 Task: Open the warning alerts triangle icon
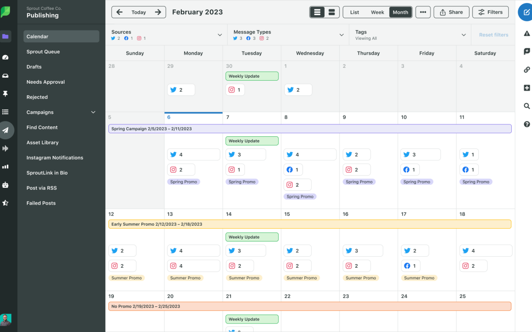click(527, 33)
